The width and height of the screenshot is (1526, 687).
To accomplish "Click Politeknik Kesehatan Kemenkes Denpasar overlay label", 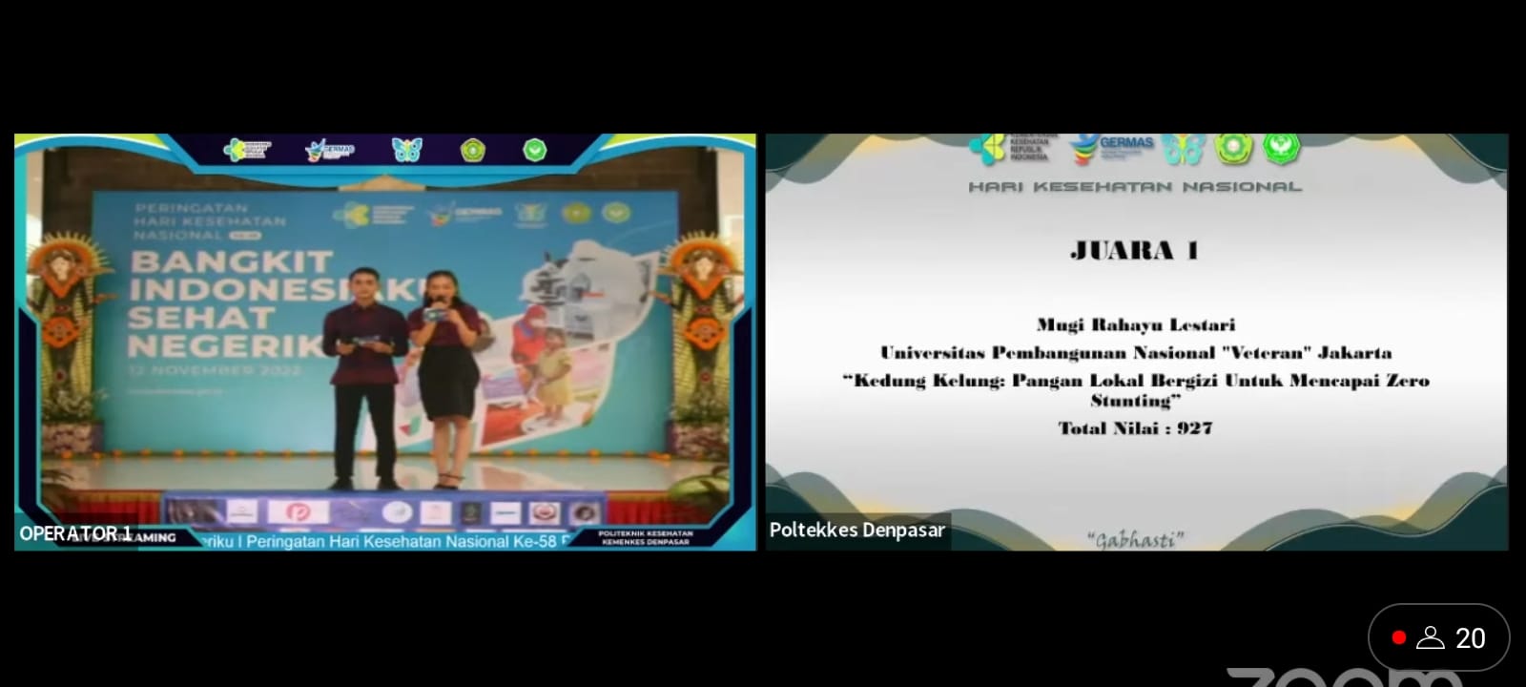I will click(x=645, y=537).
